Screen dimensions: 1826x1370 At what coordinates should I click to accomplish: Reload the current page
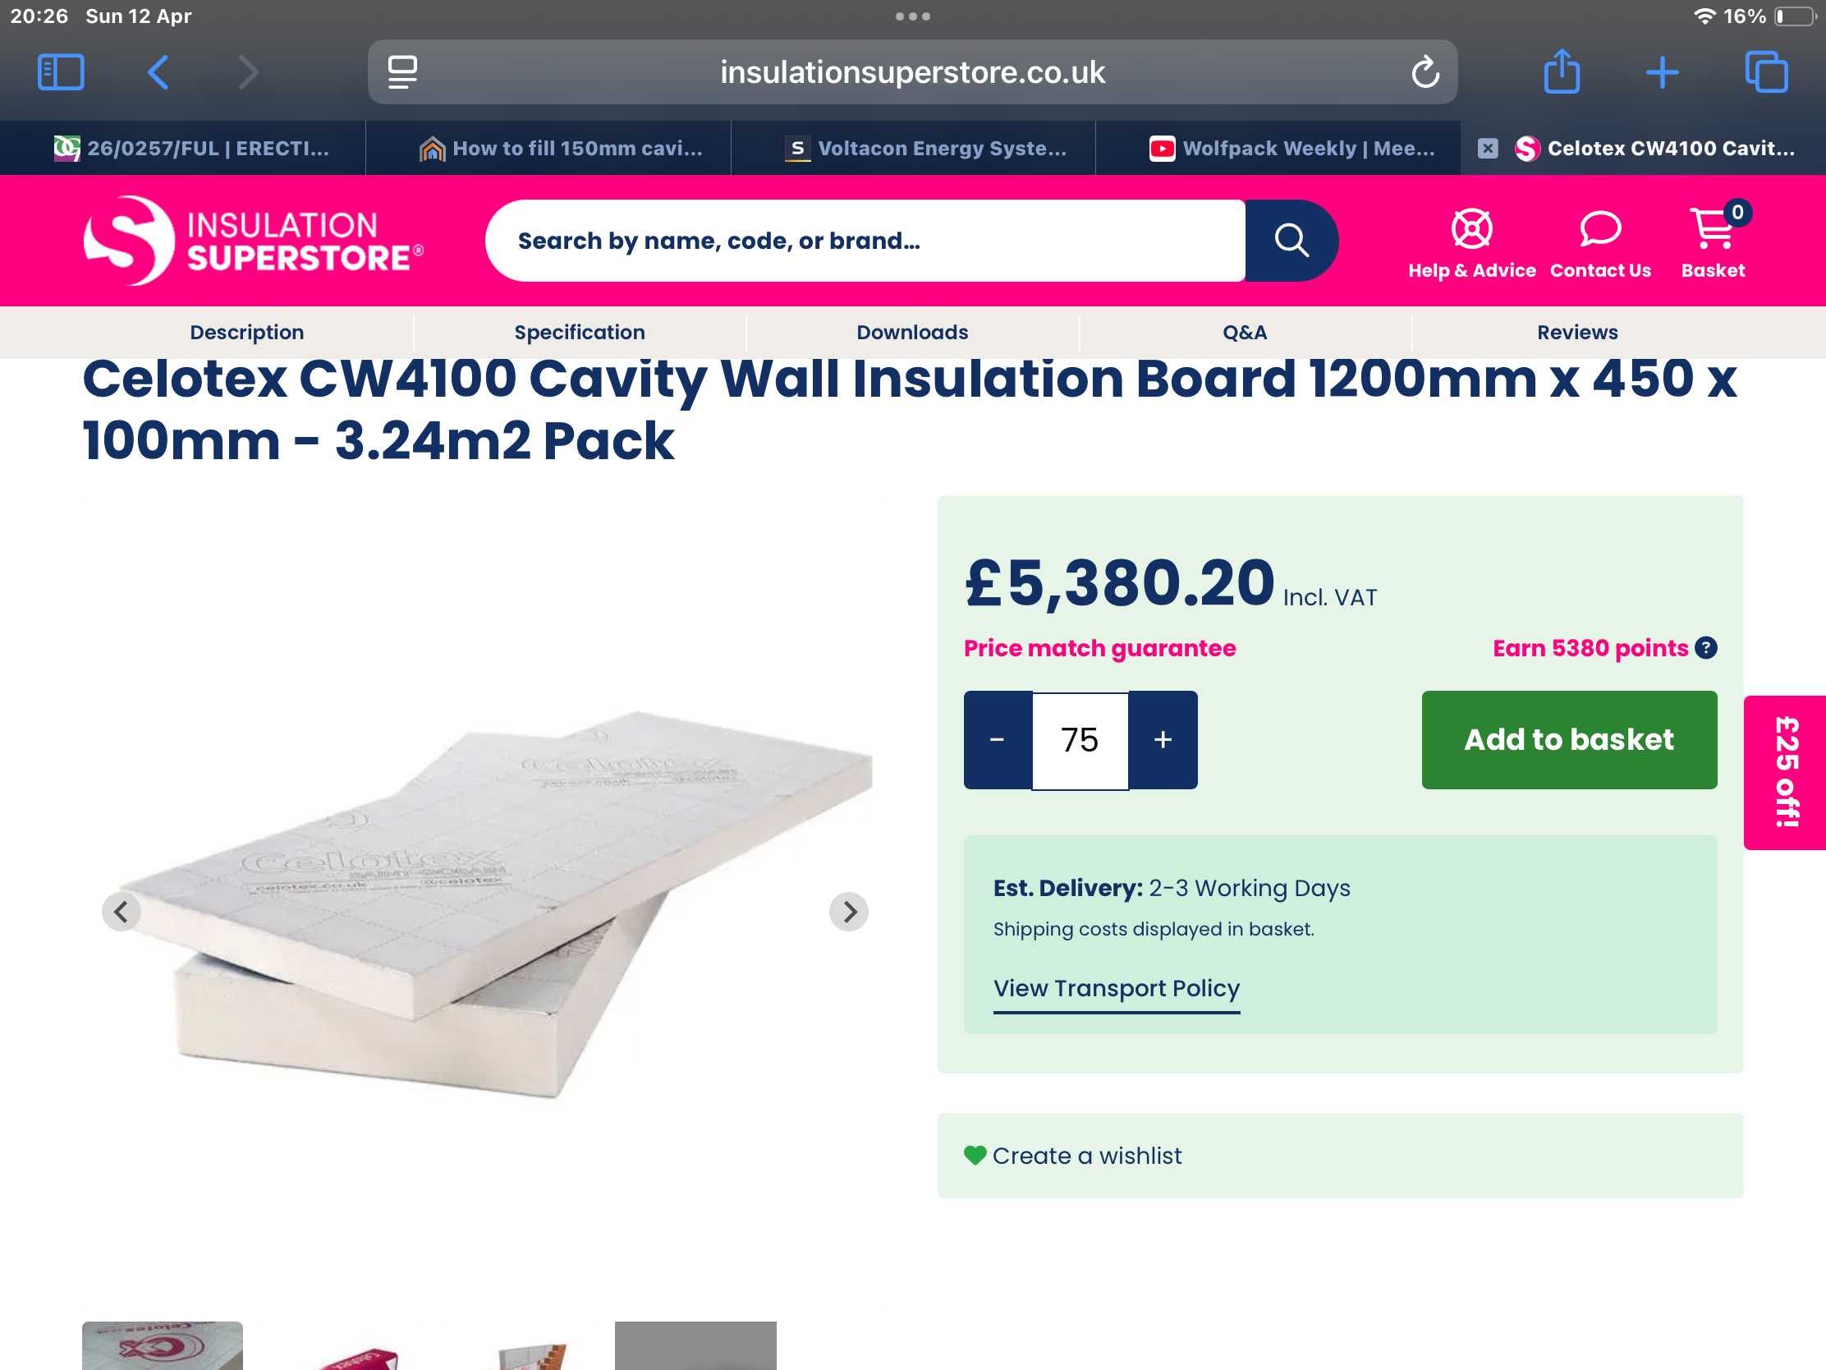1425,72
